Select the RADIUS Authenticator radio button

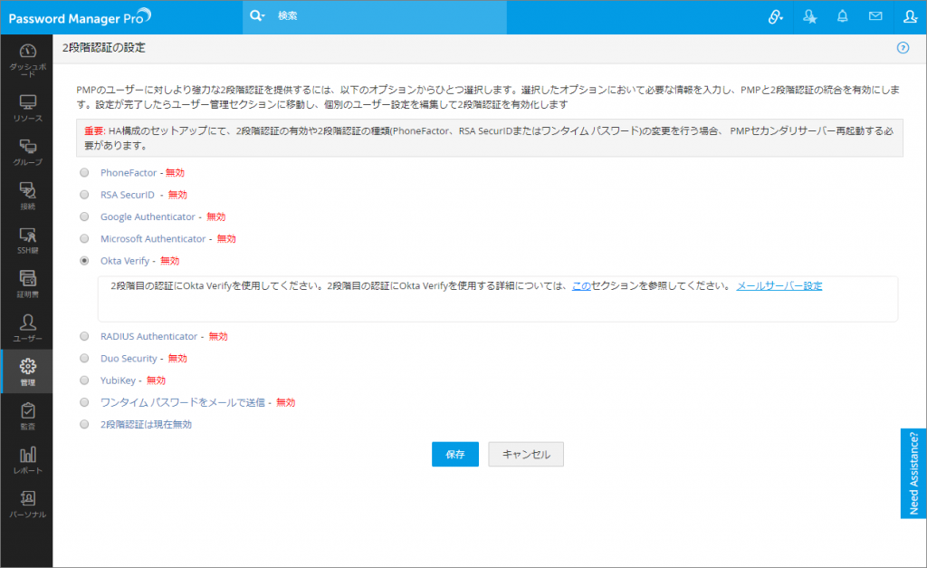[84, 336]
